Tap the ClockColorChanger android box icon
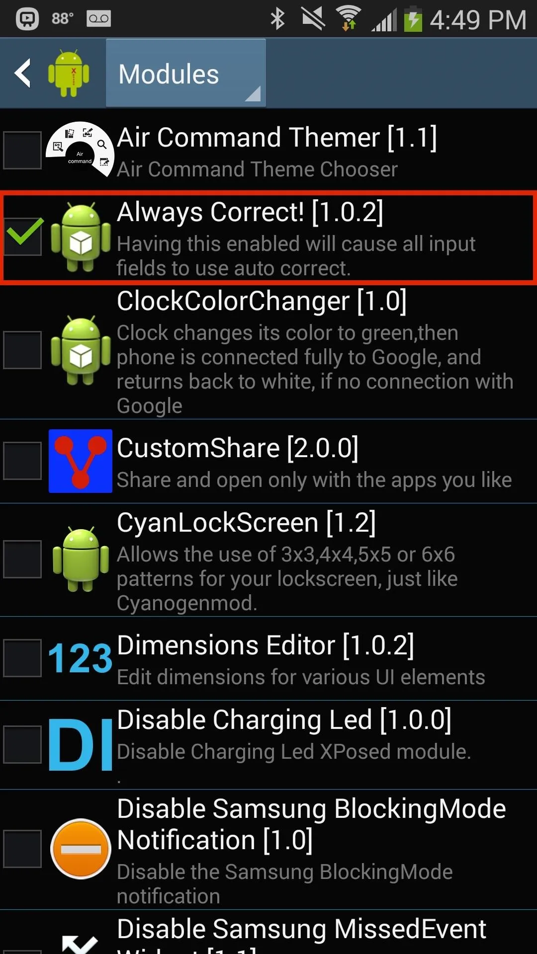537x954 pixels. 81,350
